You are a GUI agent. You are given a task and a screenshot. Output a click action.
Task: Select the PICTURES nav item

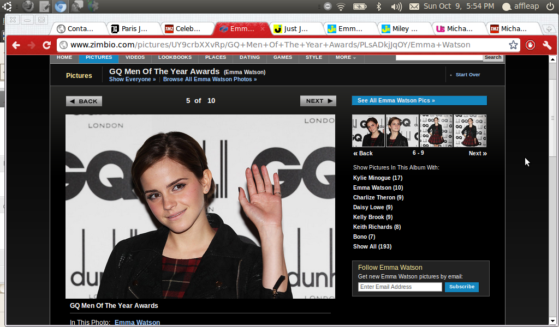(99, 58)
